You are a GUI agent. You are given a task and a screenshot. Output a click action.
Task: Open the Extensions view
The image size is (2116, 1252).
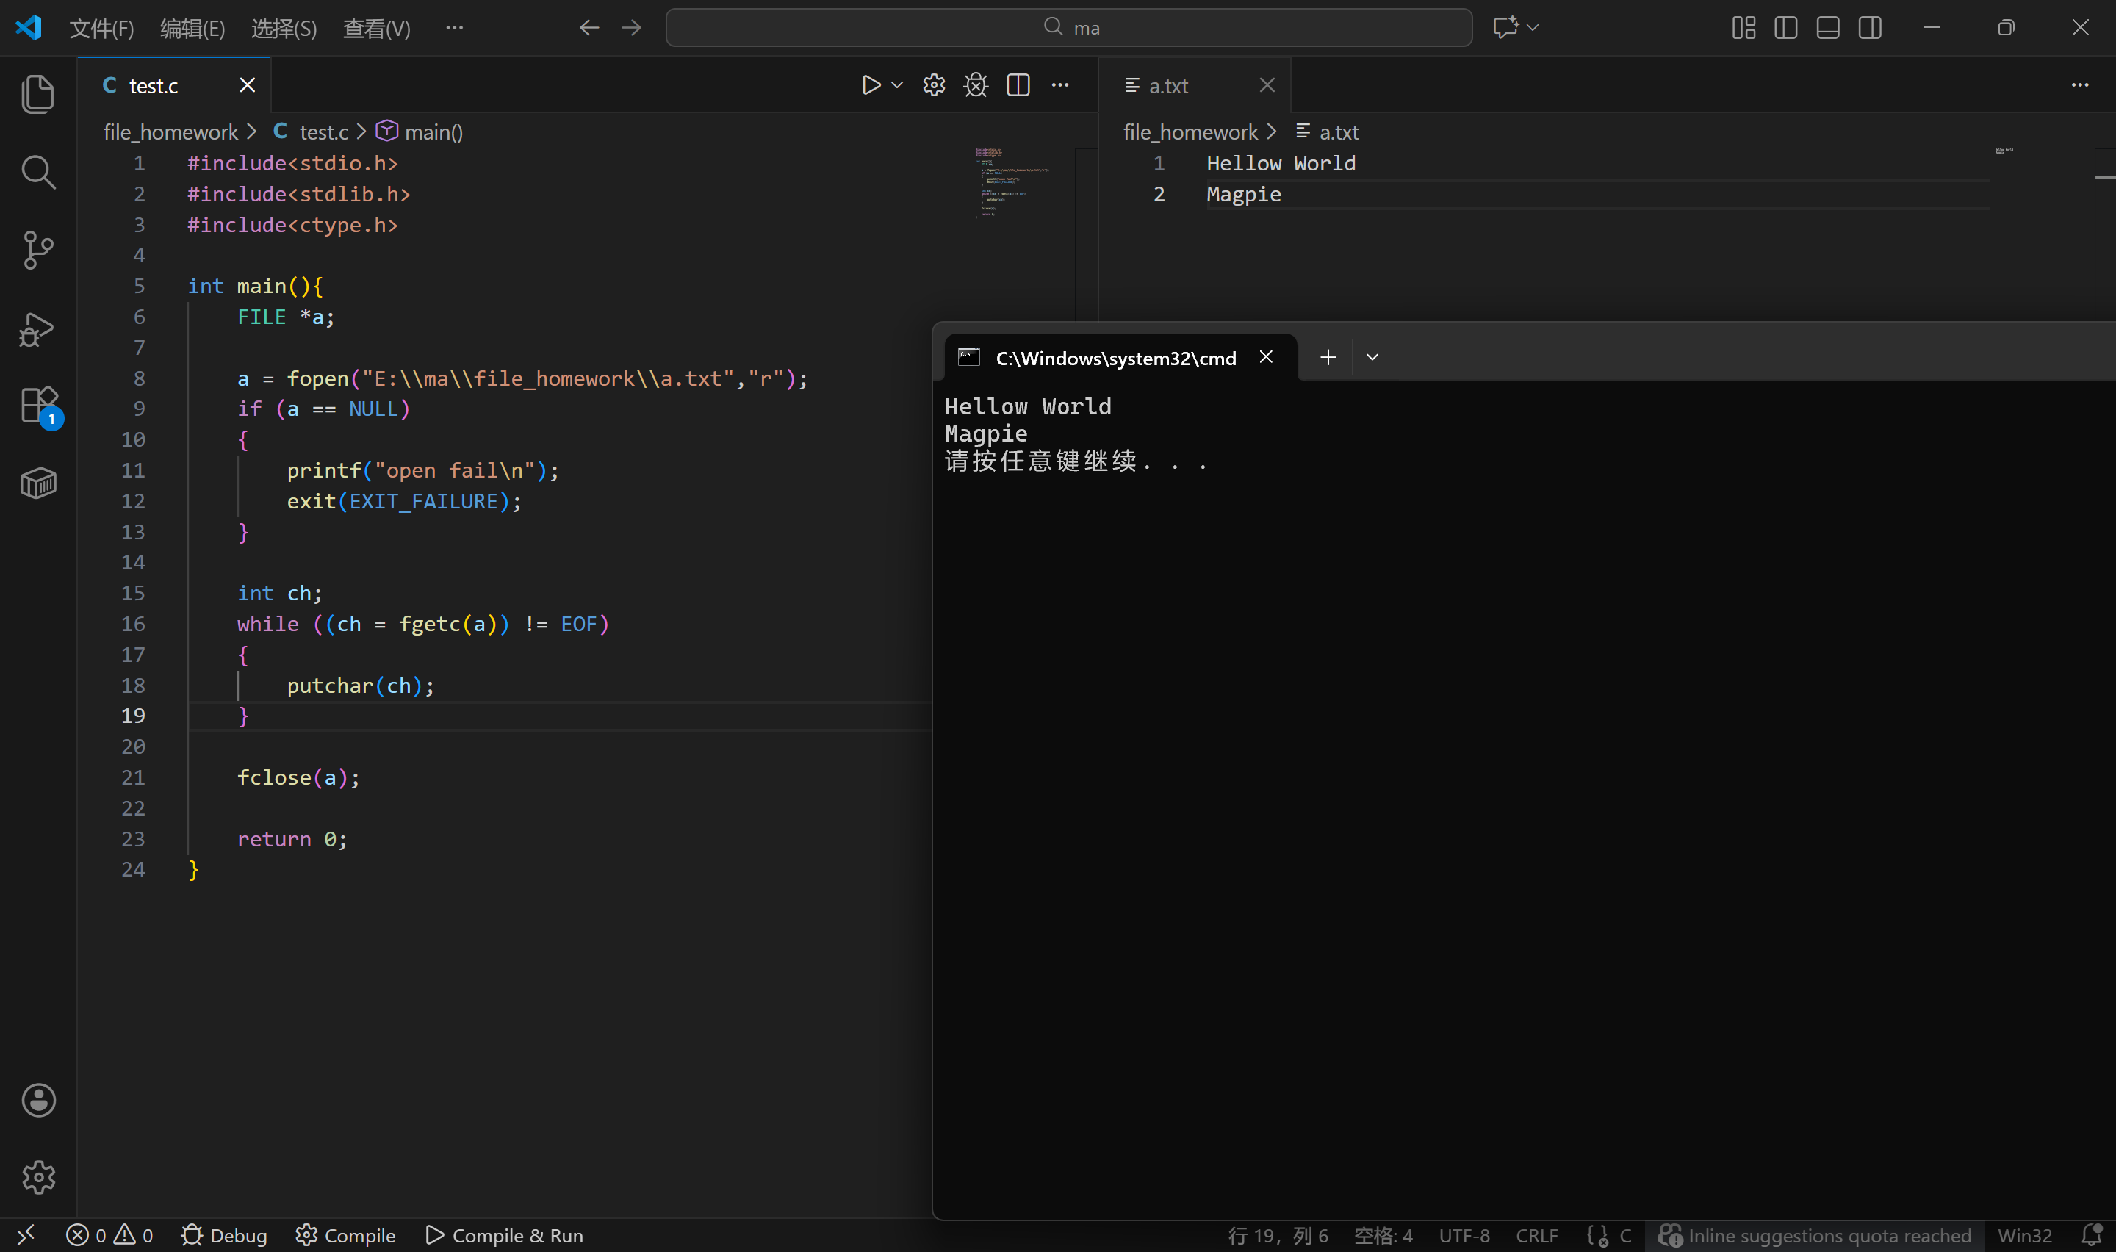point(38,405)
